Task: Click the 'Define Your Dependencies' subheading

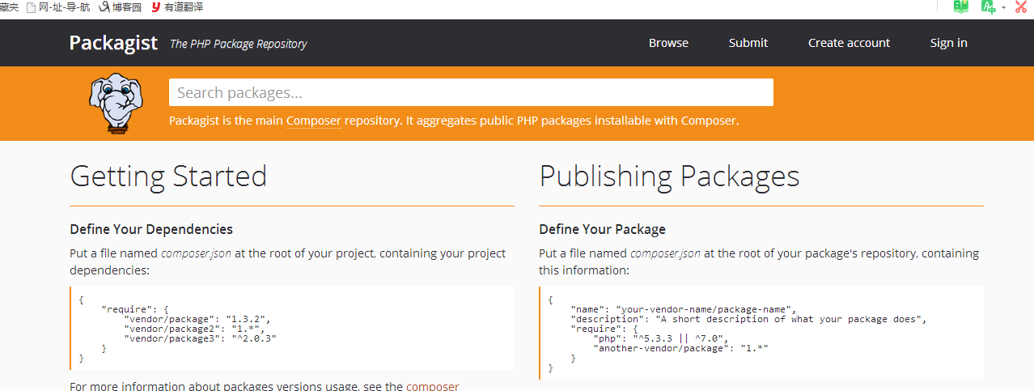Action: pyautogui.click(x=151, y=229)
